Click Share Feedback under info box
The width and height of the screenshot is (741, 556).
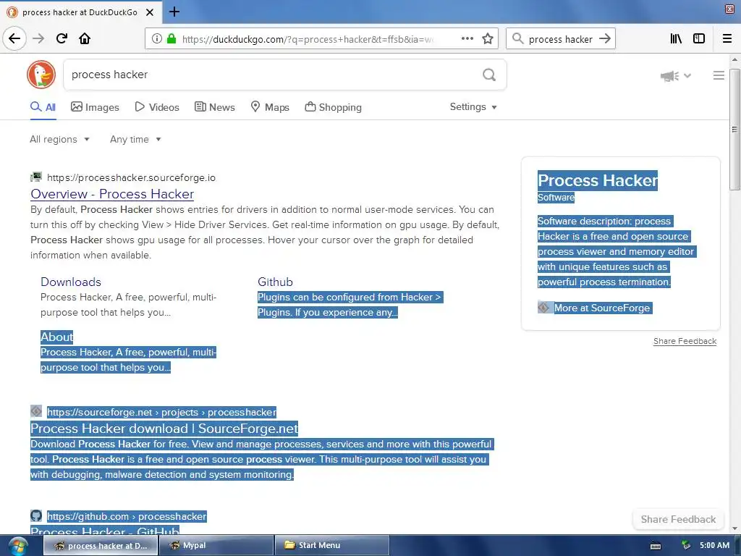pos(685,341)
